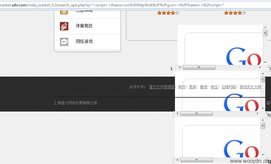
Task: Click up arrow of second iframe's vertical scrollbar
Action: pyautogui.click(x=263, y=74)
